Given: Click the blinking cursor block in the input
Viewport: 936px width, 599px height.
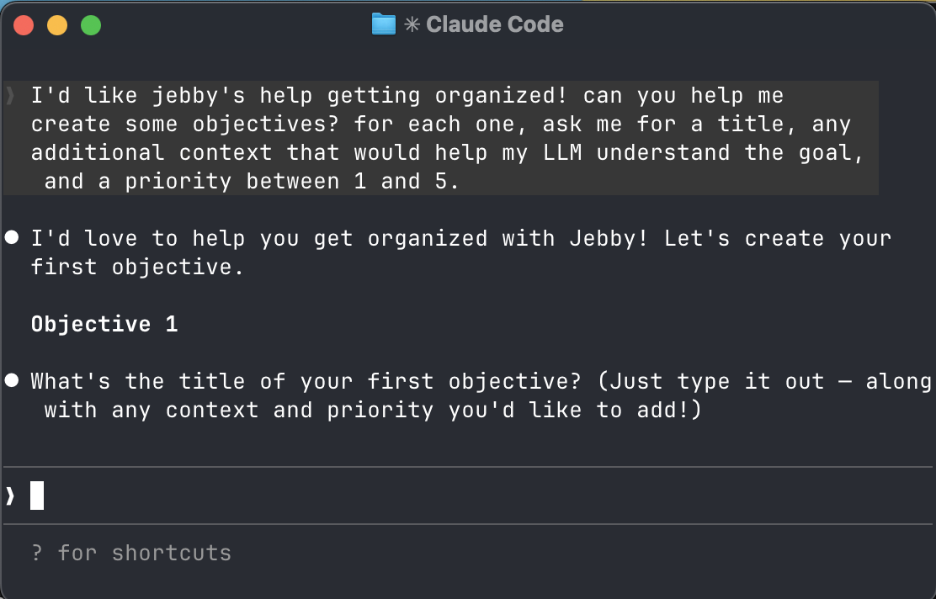Looking at the screenshot, I should tap(35, 496).
